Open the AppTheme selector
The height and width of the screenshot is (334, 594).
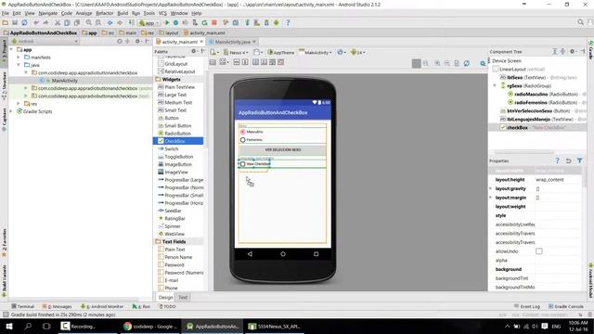click(x=280, y=52)
